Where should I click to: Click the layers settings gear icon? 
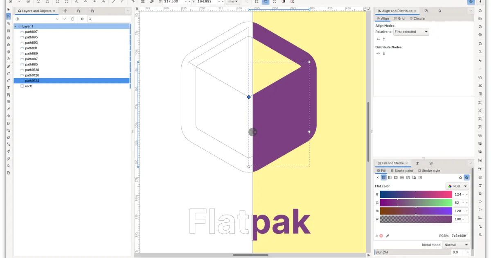coord(82,19)
